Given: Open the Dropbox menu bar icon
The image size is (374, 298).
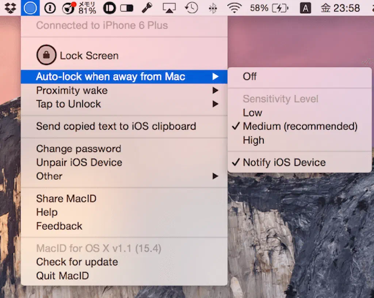Looking at the screenshot, I should click(10, 7).
